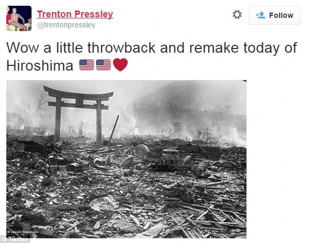Click the first American flag emoji
Image resolution: width=309 pixels, height=243 pixels.
(87, 65)
